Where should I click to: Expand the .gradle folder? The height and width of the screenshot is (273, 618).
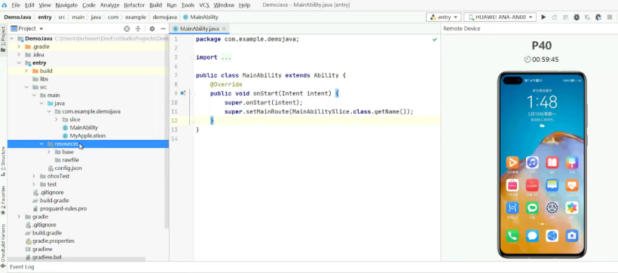tap(19, 47)
